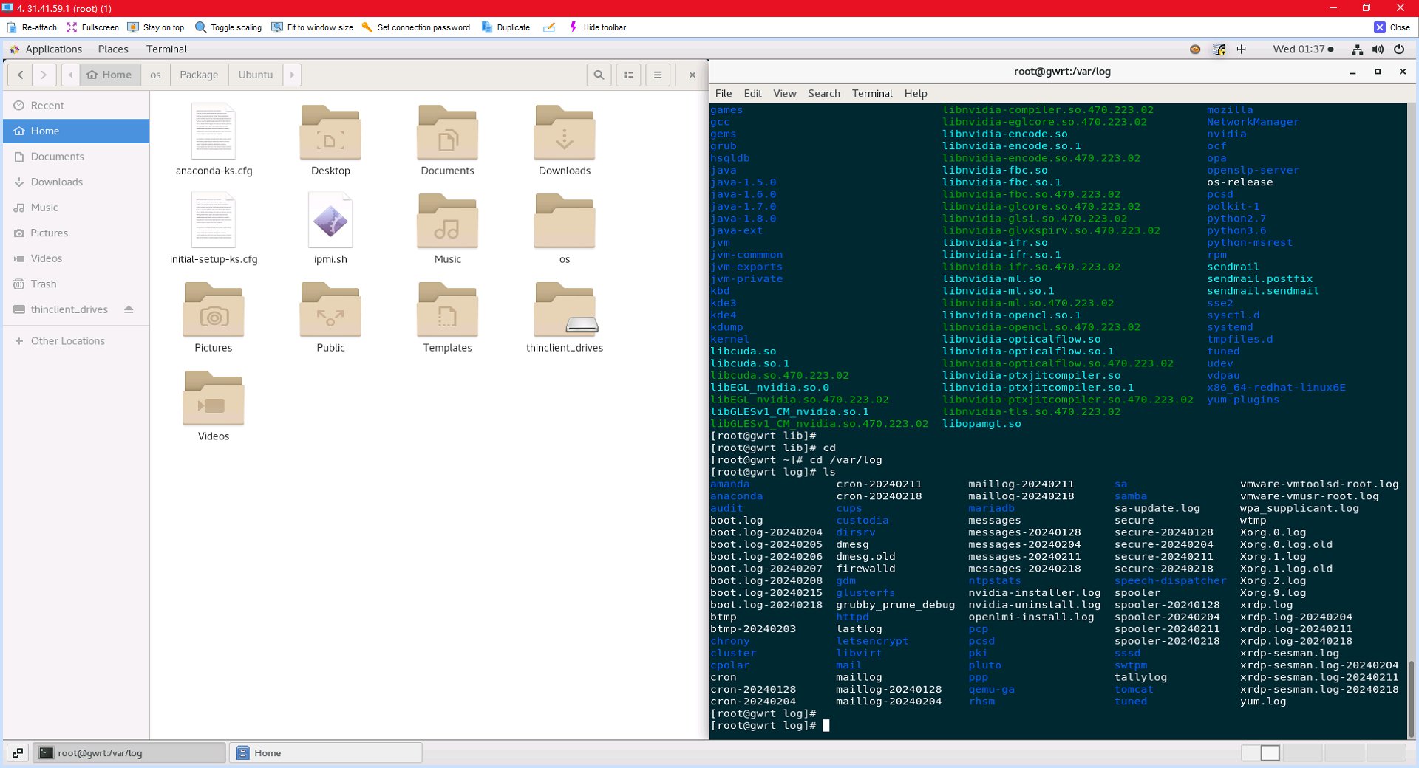Go forward in the file manager
The image size is (1419, 768).
pyautogui.click(x=44, y=75)
